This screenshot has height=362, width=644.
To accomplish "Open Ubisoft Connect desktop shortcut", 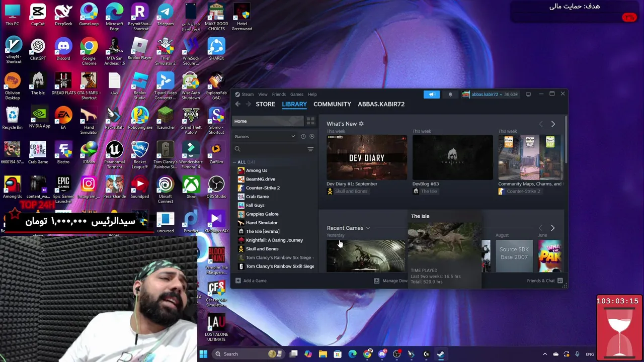I will [165, 190].
